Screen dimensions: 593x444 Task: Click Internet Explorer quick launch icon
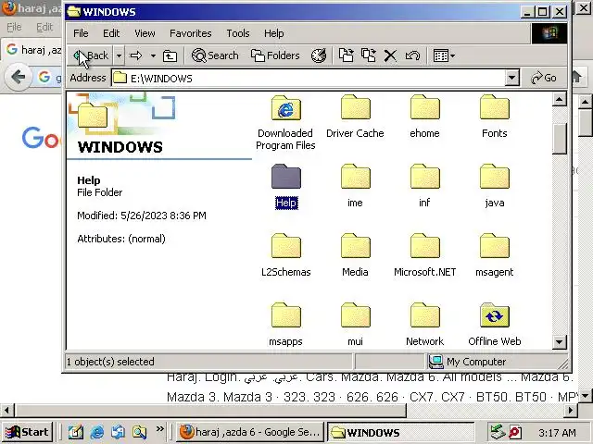click(x=97, y=432)
